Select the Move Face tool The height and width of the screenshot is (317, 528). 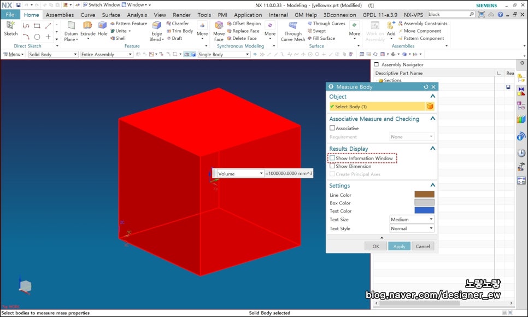pos(219,26)
